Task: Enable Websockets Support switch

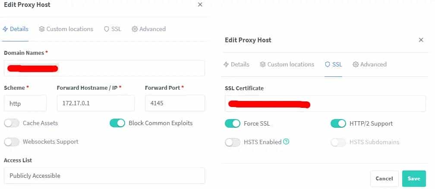Action: point(12,142)
